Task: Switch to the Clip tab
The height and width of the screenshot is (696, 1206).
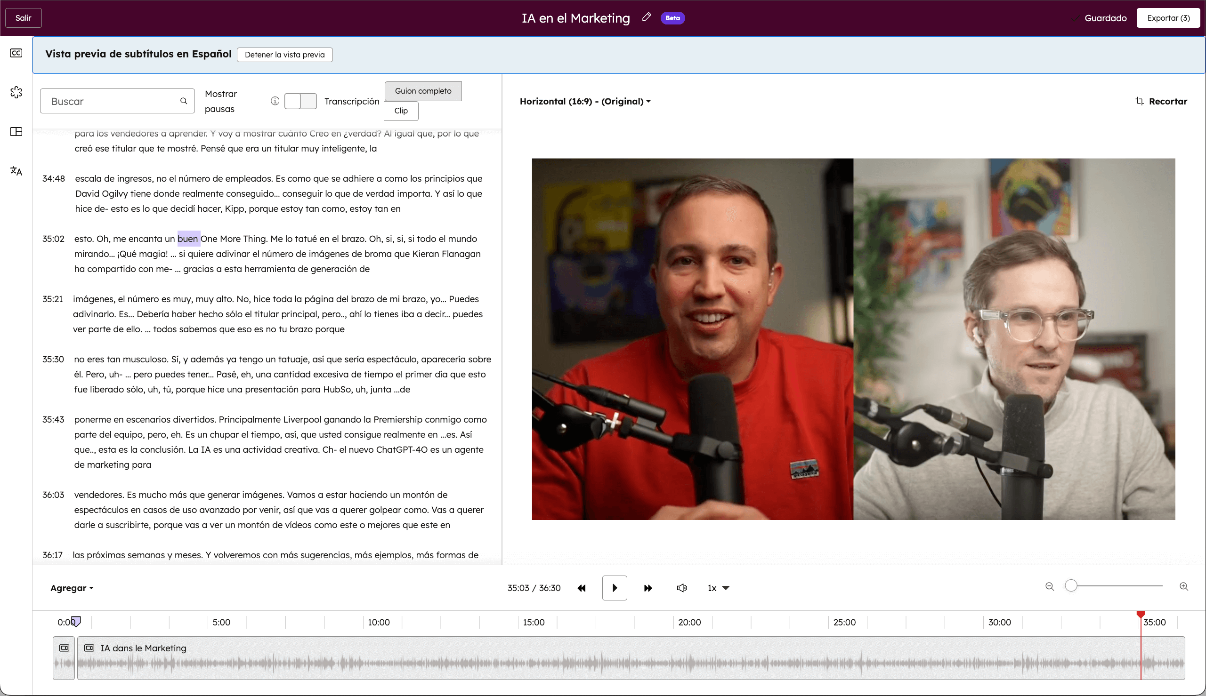Action: point(401,111)
